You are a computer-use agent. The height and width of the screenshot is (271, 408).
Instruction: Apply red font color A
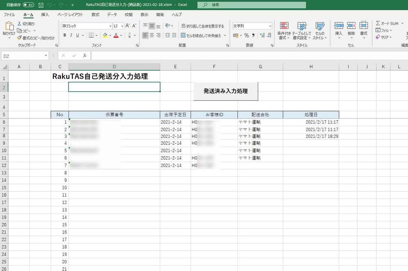tap(116, 35)
